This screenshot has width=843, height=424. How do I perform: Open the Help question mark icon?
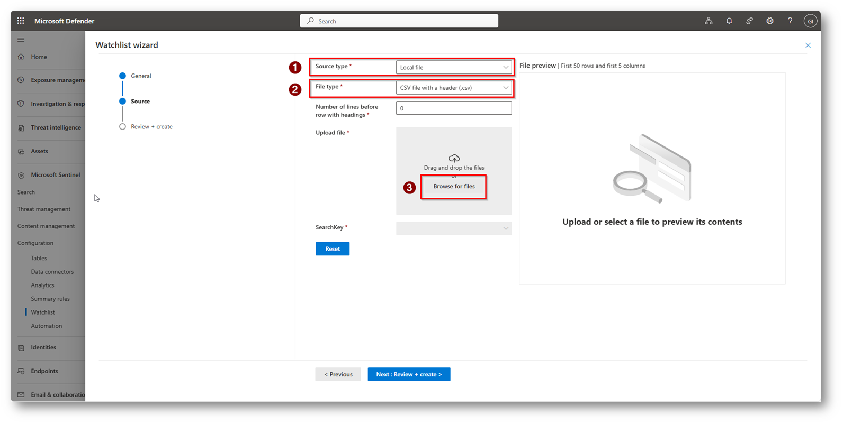[x=790, y=21]
